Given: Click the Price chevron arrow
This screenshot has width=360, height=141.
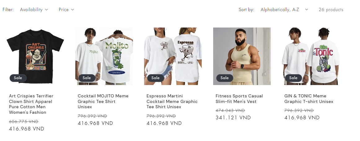Looking at the screenshot, I should [72, 10].
